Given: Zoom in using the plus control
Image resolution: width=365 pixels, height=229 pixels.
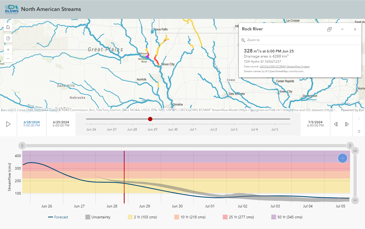Looking at the screenshot, I should pos(8,50).
